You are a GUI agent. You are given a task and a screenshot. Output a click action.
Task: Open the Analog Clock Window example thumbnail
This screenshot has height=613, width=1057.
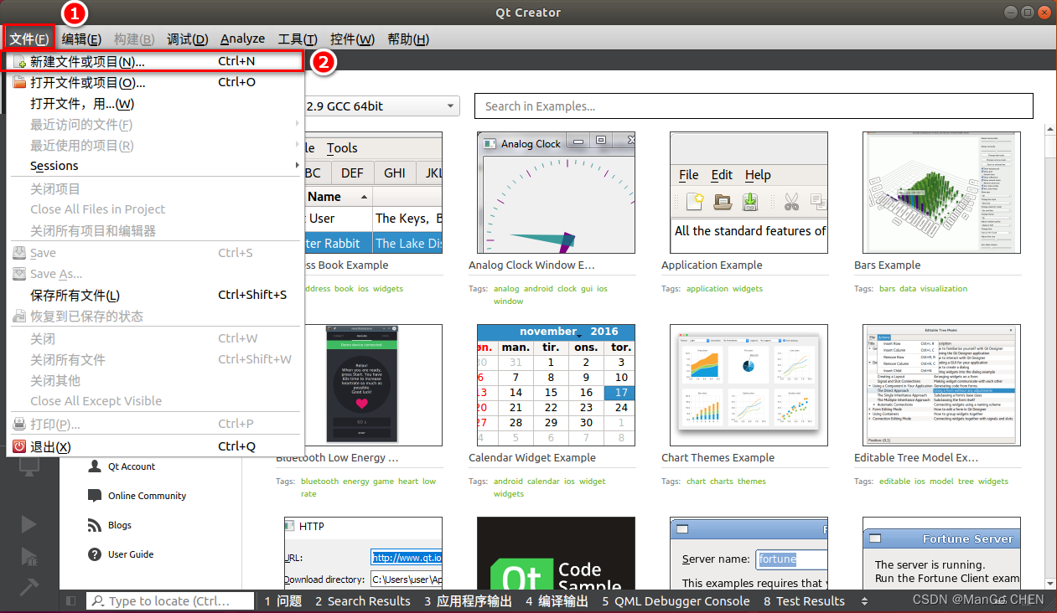tap(556, 193)
